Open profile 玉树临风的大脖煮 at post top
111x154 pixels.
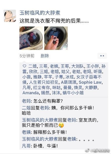coord(40,13)
